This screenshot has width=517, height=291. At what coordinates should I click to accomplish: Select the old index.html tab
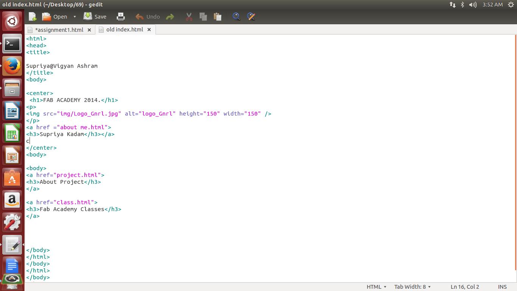[125, 29]
